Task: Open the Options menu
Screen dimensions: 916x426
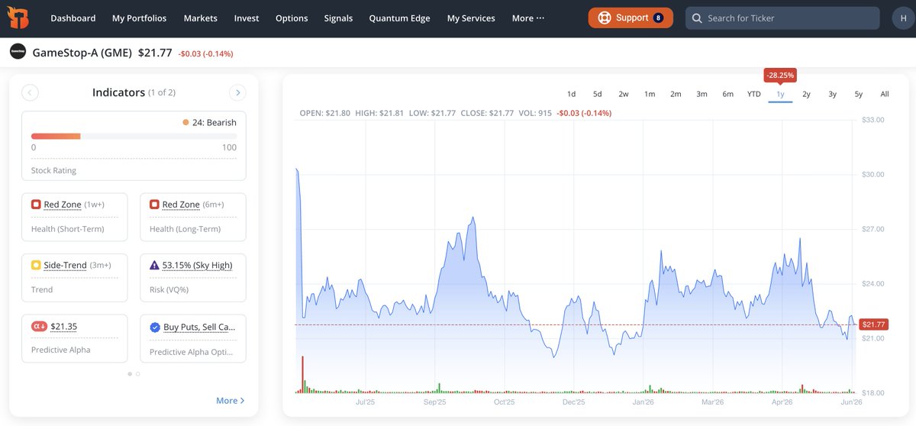Action: 292,18
